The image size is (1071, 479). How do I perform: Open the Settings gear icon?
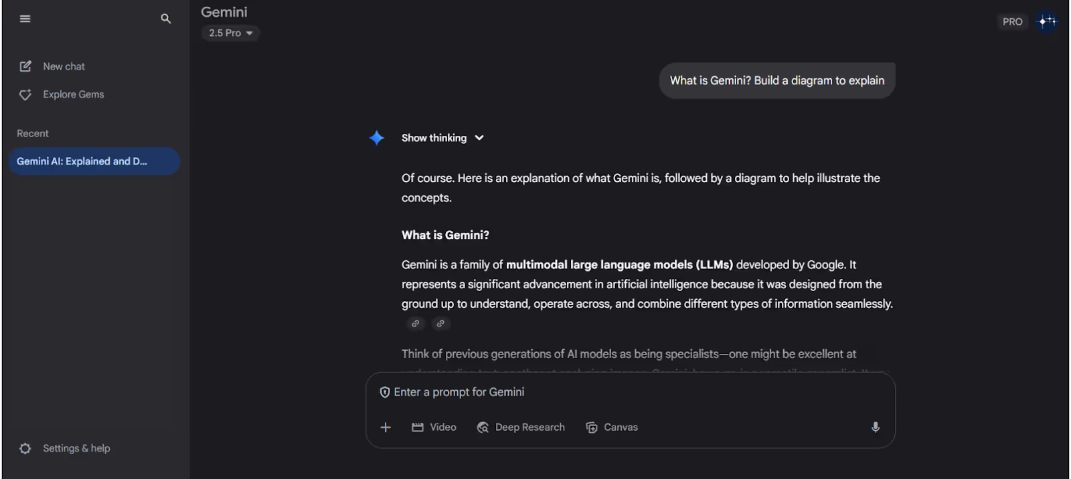pyautogui.click(x=25, y=449)
